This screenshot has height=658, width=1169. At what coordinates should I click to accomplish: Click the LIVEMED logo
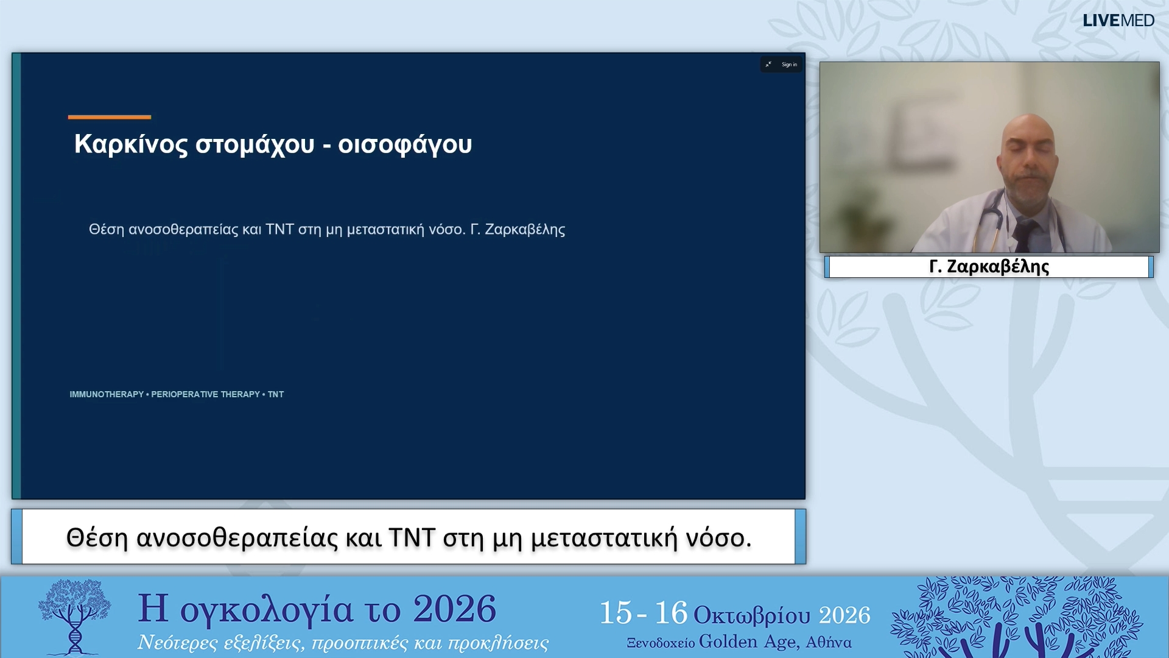(1118, 20)
